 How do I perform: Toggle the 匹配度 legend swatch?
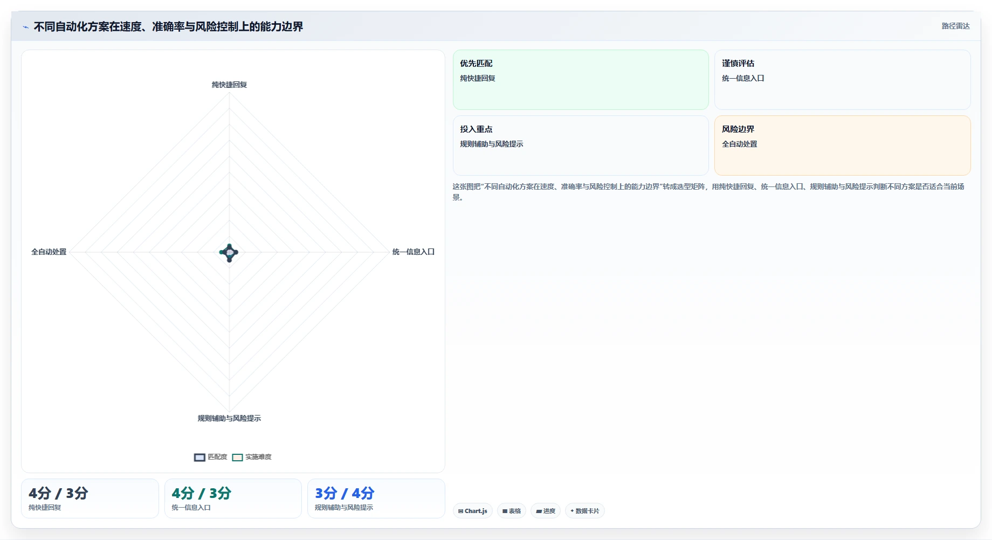199,457
